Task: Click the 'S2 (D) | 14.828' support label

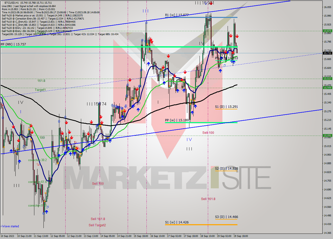Action: point(226,169)
